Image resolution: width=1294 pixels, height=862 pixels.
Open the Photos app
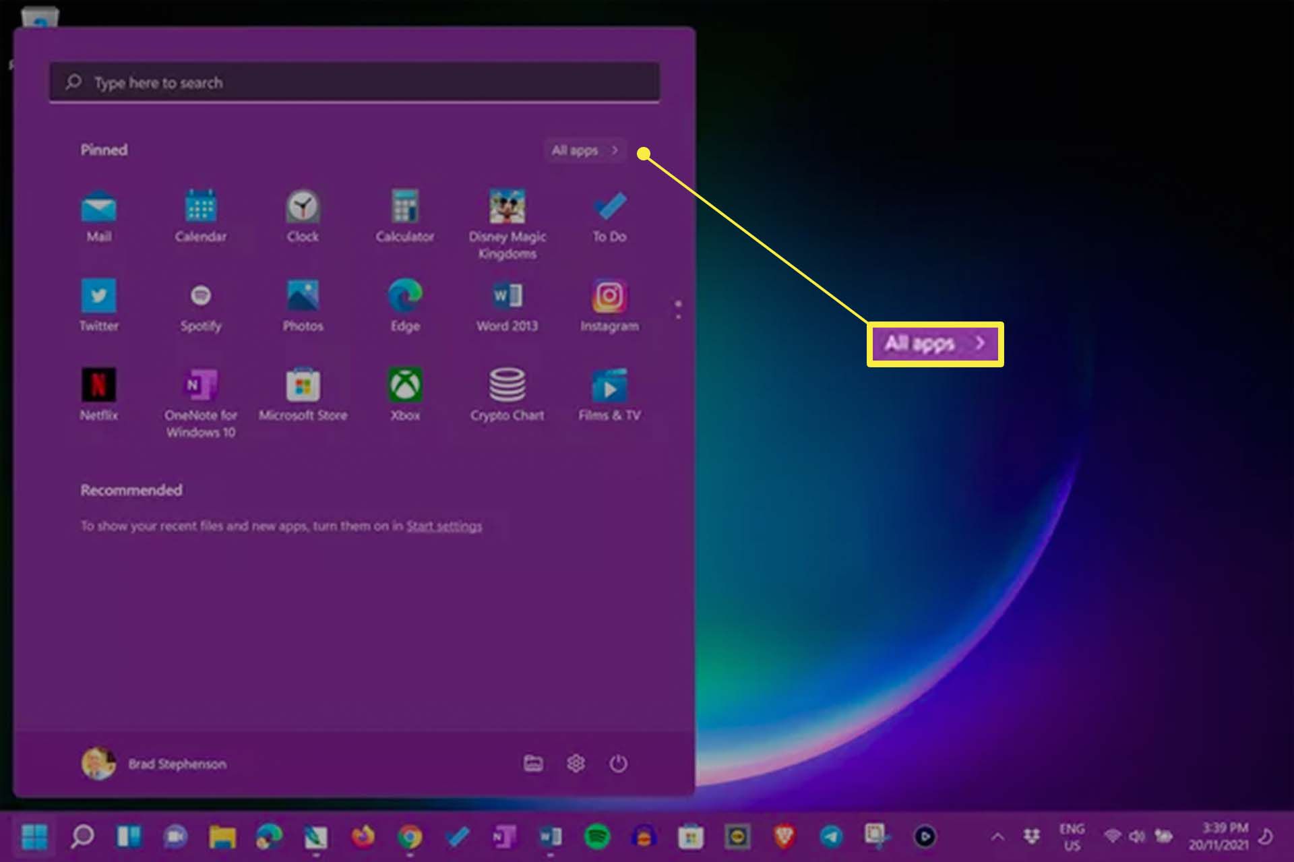click(303, 306)
